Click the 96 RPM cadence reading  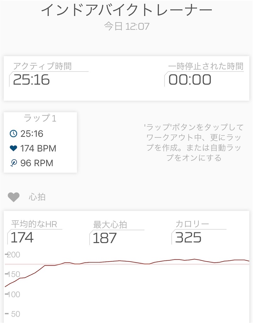37,163
